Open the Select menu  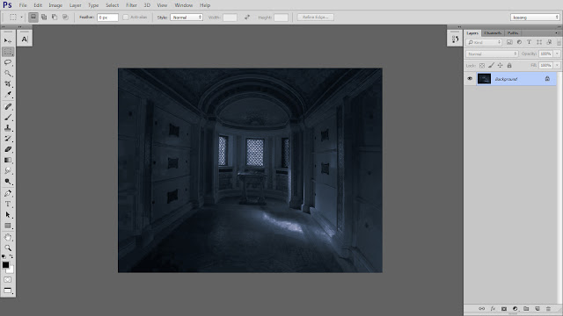pyautogui.click(x=112, y=5)
